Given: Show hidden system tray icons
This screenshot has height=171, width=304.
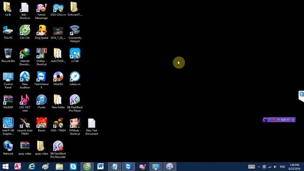Looking at the screenshot, I should pyautogui.click(x=259, y=167).
